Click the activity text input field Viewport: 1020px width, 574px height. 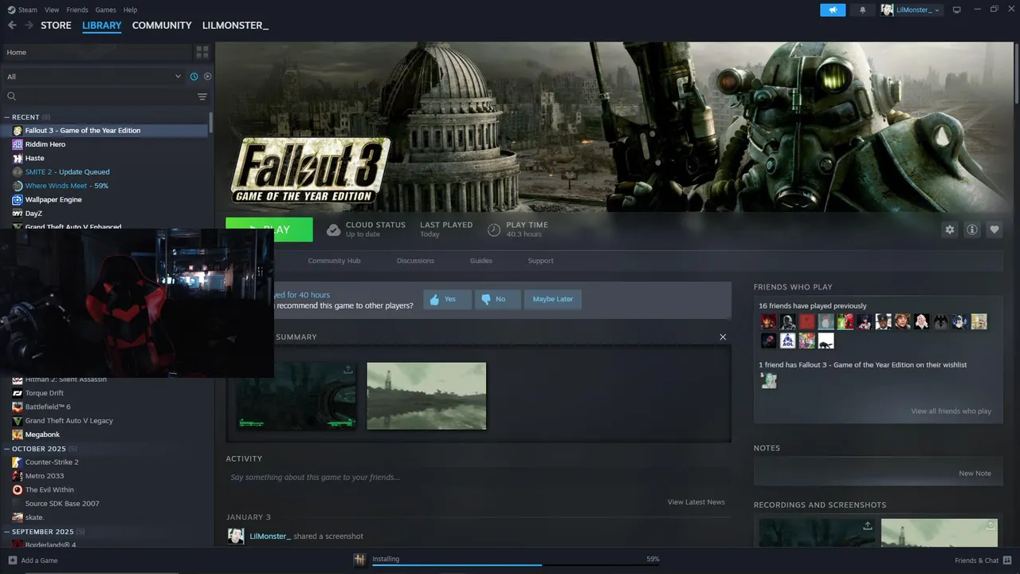[478, 478]
